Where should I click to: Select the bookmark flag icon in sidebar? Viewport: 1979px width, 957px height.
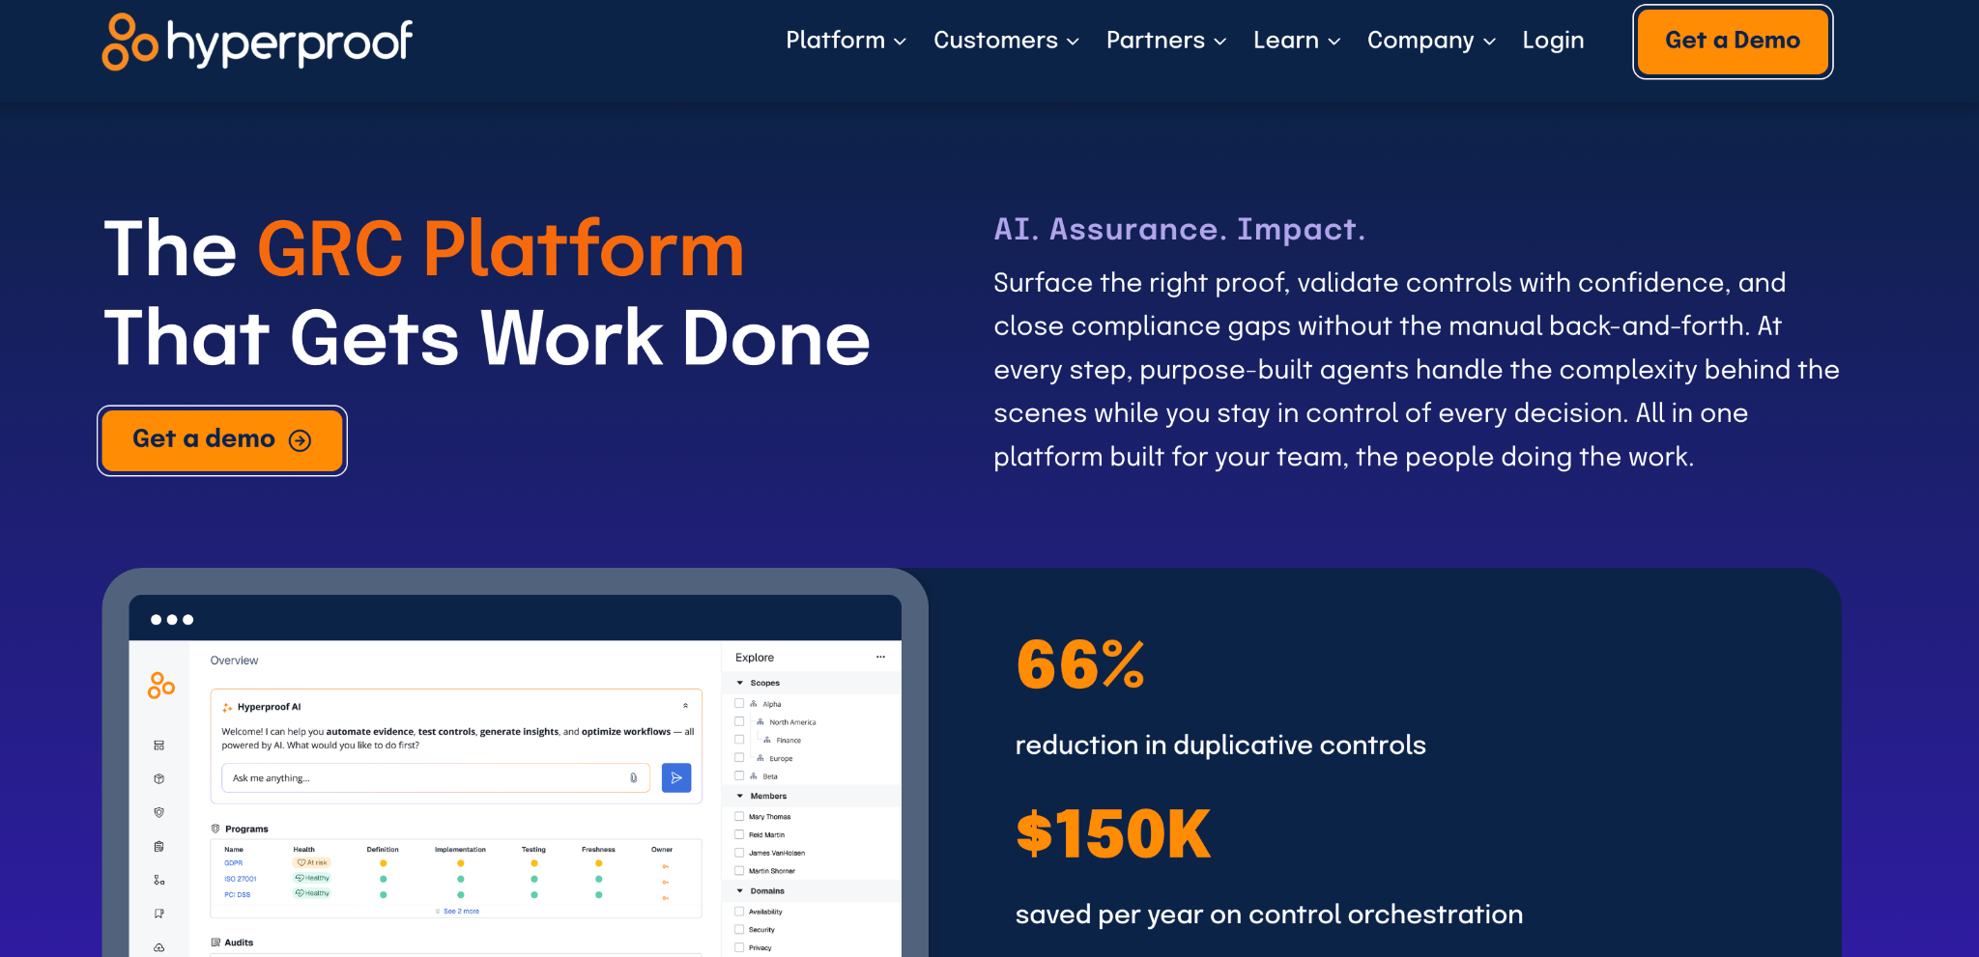pyautogui.click(x=159, y=914)
